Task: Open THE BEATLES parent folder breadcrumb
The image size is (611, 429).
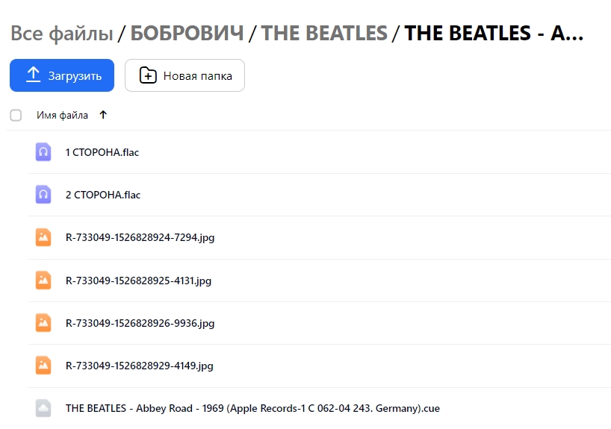Action: click(324, 33)
